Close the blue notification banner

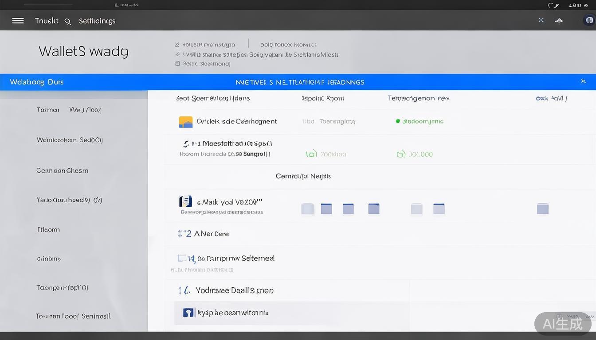[583, 81]
